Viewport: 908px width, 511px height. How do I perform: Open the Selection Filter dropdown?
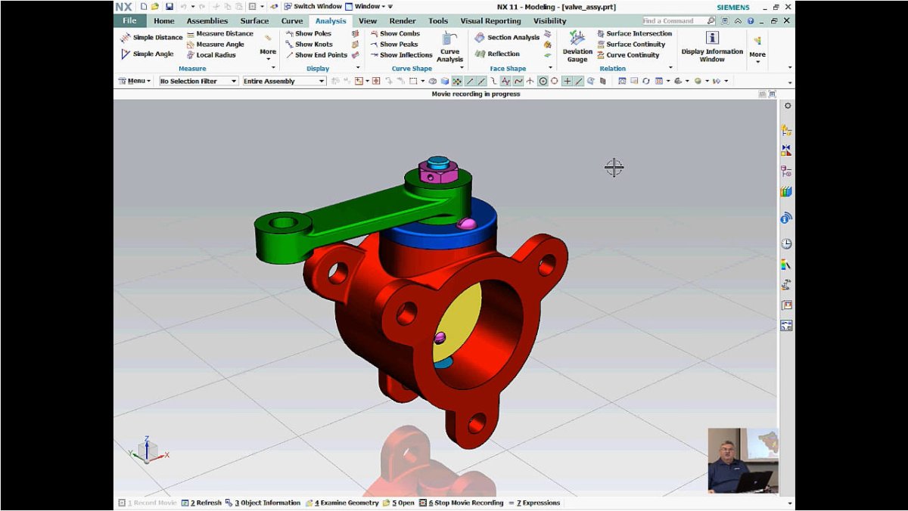point(197,81)
